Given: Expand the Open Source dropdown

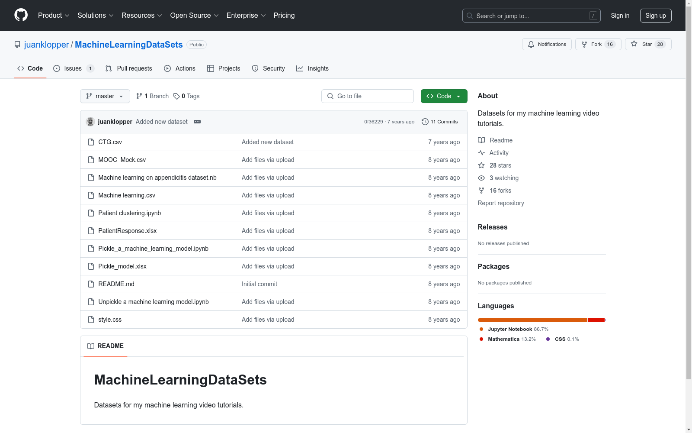Looking at the screenshot, I should (195, 16).
